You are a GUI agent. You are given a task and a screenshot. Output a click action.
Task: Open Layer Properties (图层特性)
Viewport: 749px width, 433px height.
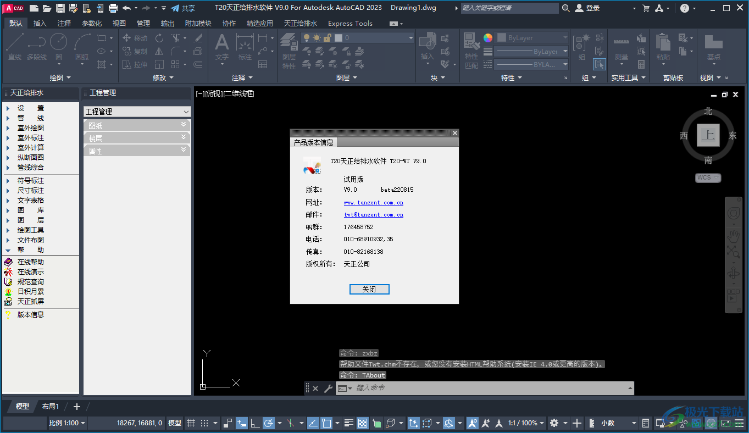click(289, 51)
